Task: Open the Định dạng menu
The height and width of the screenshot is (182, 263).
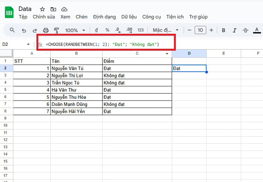Action: tap(105, 17)
